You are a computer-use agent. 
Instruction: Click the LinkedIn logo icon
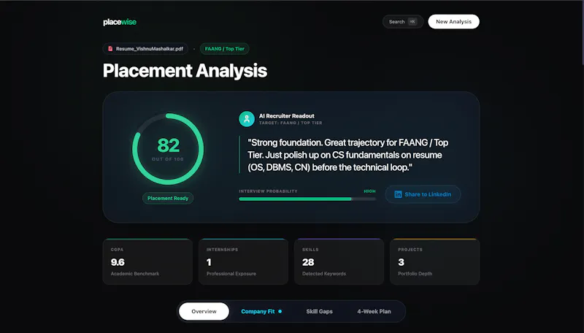tap(398, 194)
